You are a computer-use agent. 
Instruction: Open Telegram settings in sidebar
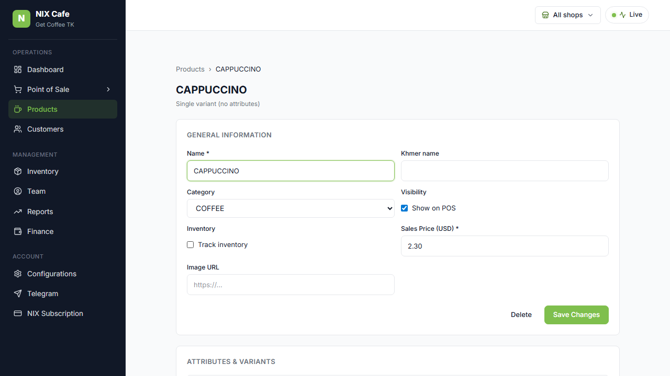click(63, 293)
